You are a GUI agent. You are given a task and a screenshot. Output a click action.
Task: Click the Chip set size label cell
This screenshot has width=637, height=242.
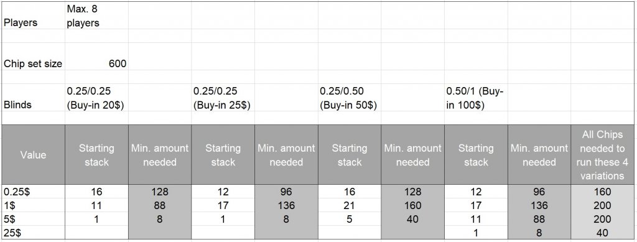pos(34,63)
